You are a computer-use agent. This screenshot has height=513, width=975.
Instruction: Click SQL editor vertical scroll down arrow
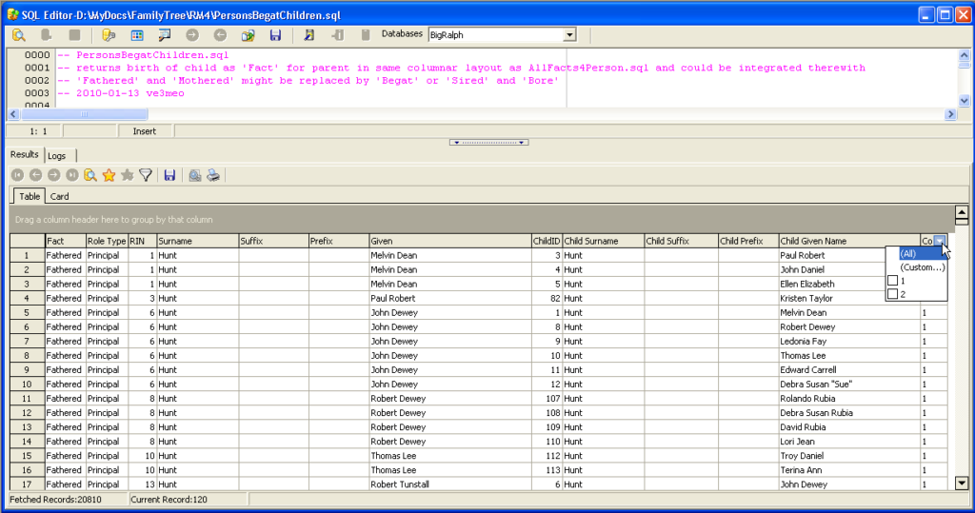(964, 101)
